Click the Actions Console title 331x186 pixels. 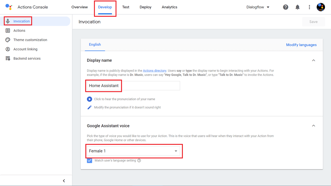[33, 7]
